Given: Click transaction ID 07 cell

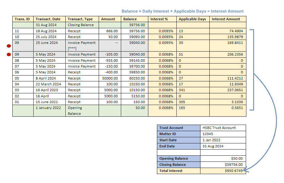Looking at the screenshot, I should 23,66.
